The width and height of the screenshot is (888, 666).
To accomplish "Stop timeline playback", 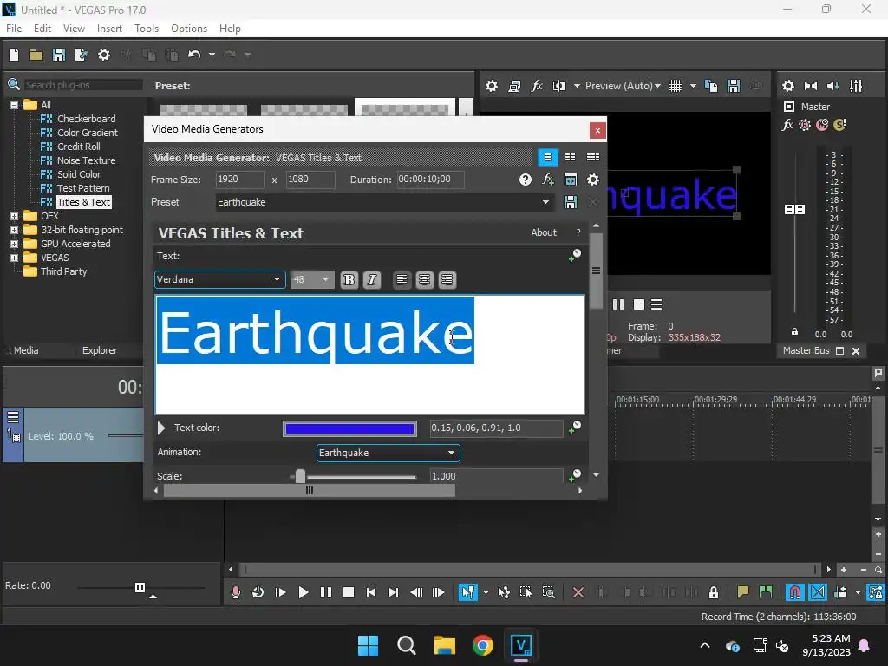I will [349, 592].
